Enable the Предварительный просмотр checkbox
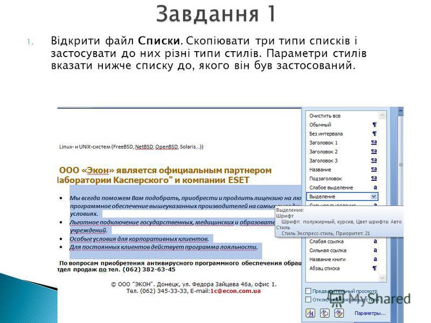The width and height of the screenshot is (431, 323). [308, 291]
